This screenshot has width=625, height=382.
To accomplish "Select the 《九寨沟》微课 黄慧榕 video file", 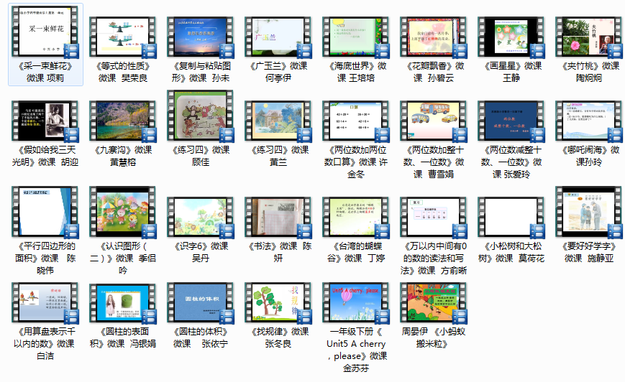I will (122, 121).
